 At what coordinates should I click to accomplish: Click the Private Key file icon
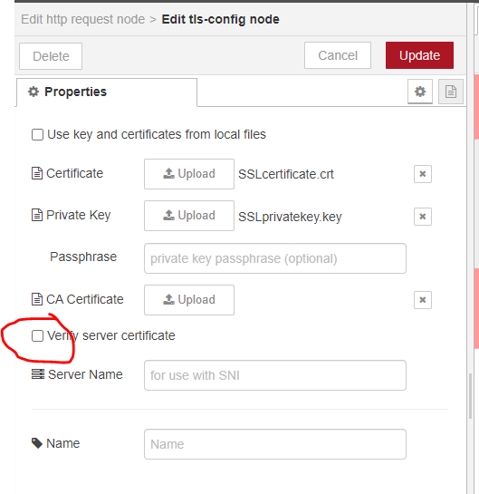click(37, 215)
